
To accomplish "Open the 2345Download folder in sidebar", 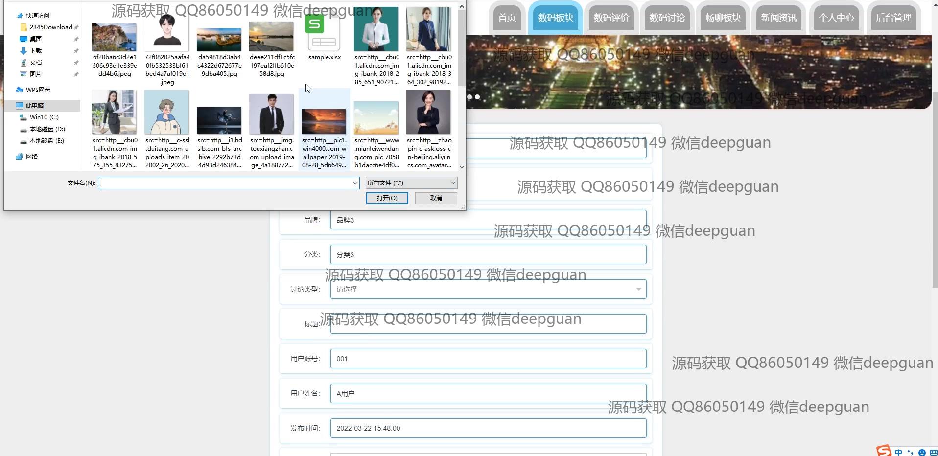I will (x=50, y=27).
